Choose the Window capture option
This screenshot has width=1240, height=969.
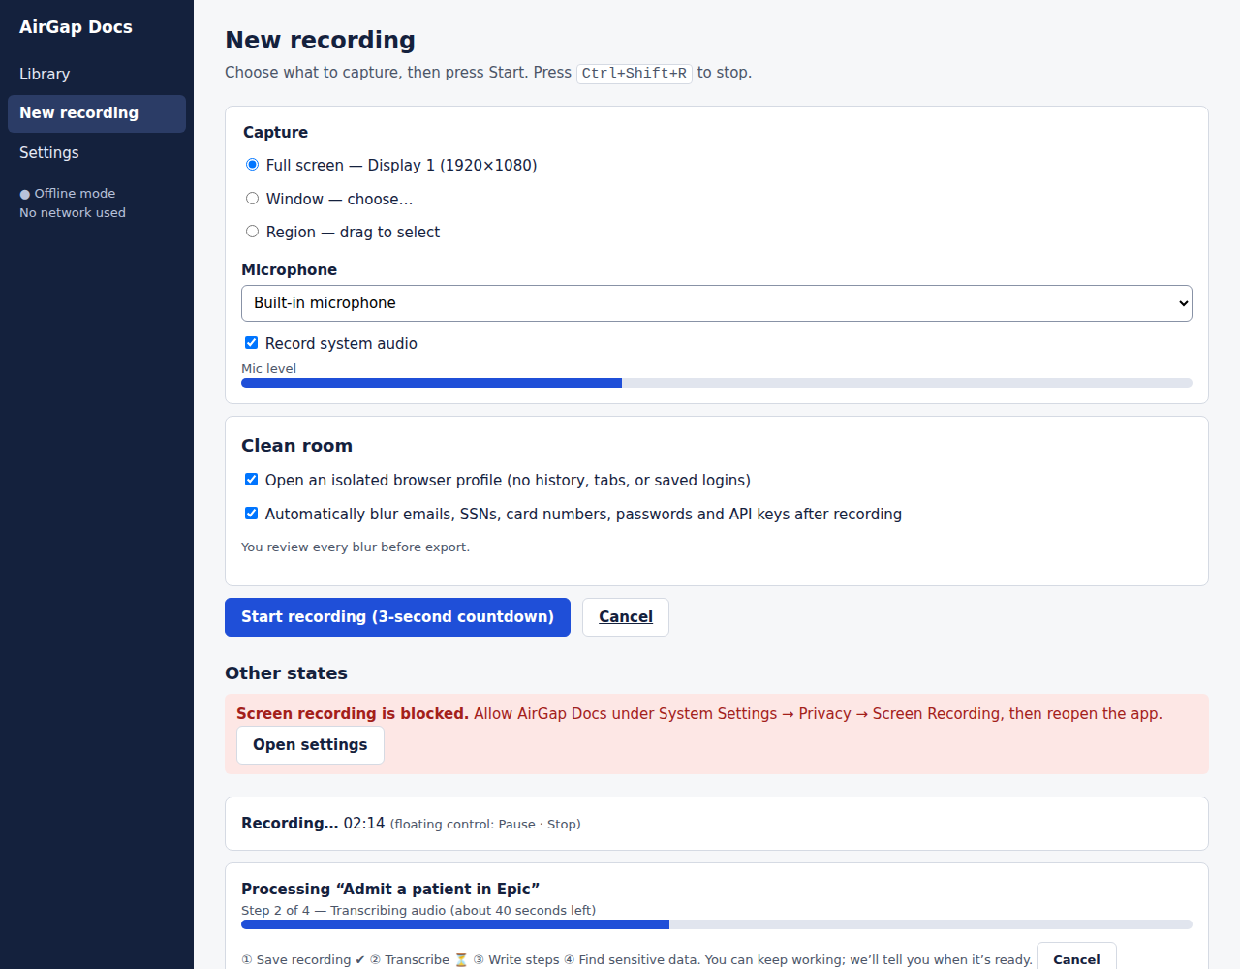pyautogui.click(x=252, y=199)
